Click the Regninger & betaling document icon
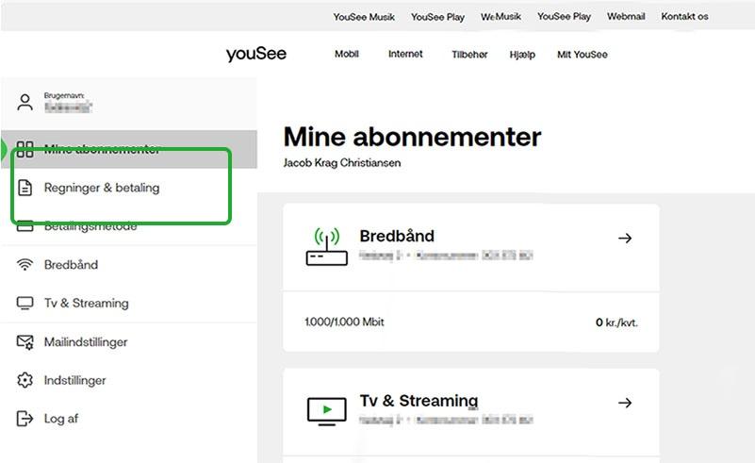The width and height of the screenshot is (755, 463). pyautogui.click(x=25, y=188)
